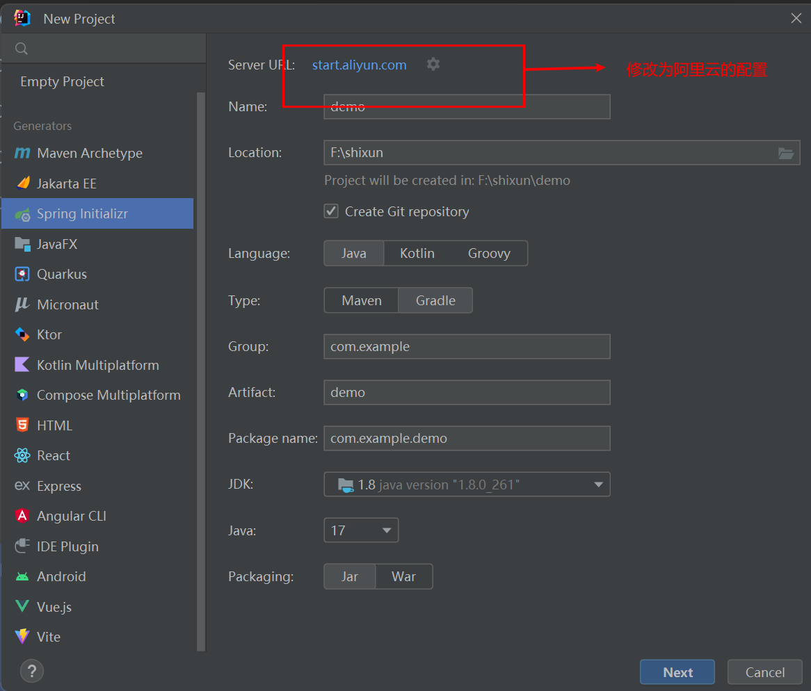Open help with the question mark button
This screenshot has height=691, width=811.
click(32, 671)
